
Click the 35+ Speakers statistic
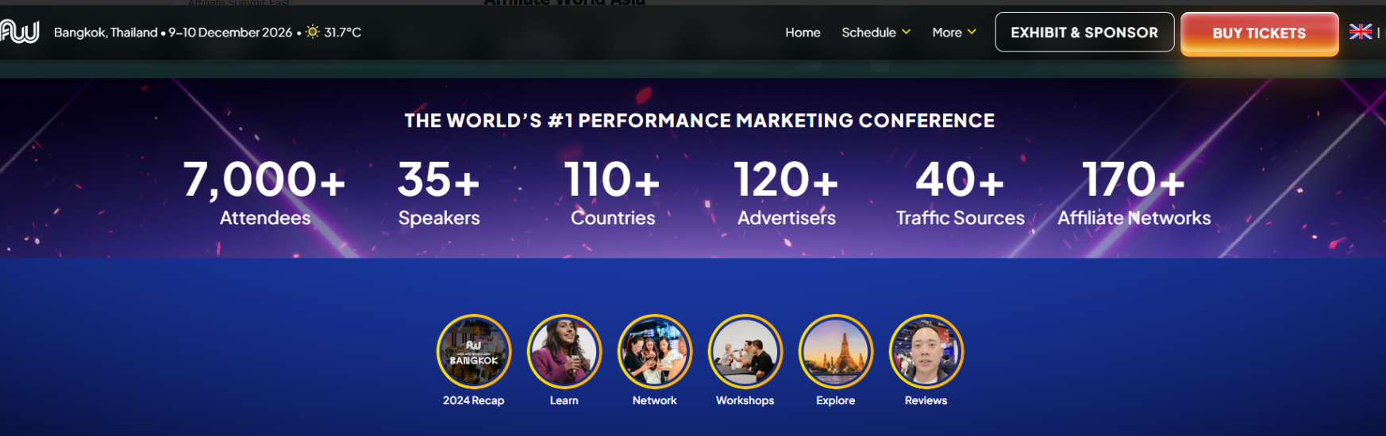click(439, 193)
